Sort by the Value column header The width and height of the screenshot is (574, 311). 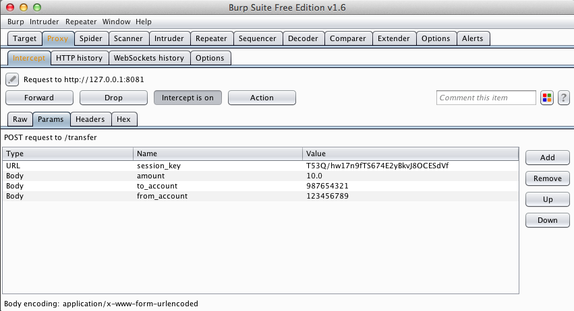(410, 153)
